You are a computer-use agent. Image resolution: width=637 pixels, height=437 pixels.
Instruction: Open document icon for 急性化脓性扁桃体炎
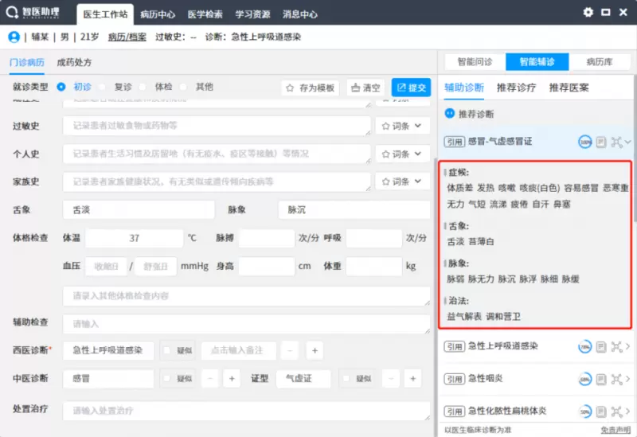[601, 412]
